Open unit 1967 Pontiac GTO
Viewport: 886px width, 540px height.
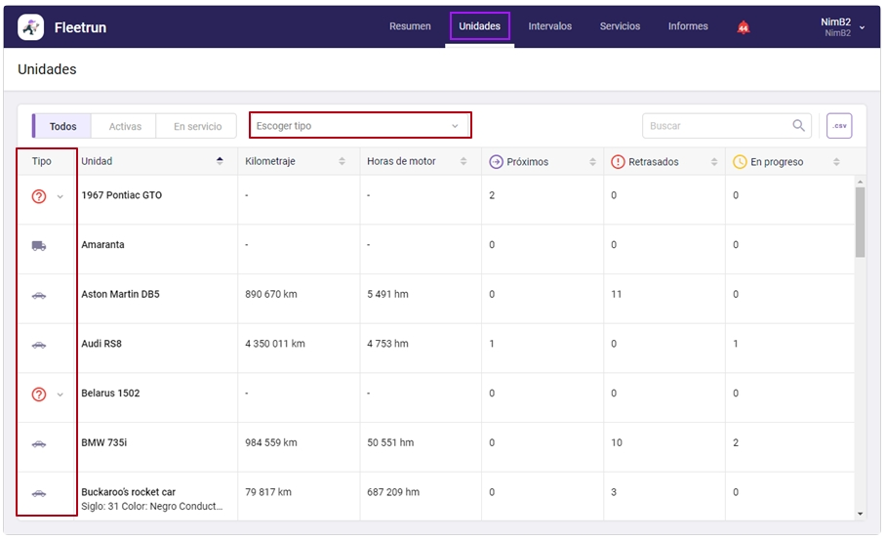click(122, 195)
